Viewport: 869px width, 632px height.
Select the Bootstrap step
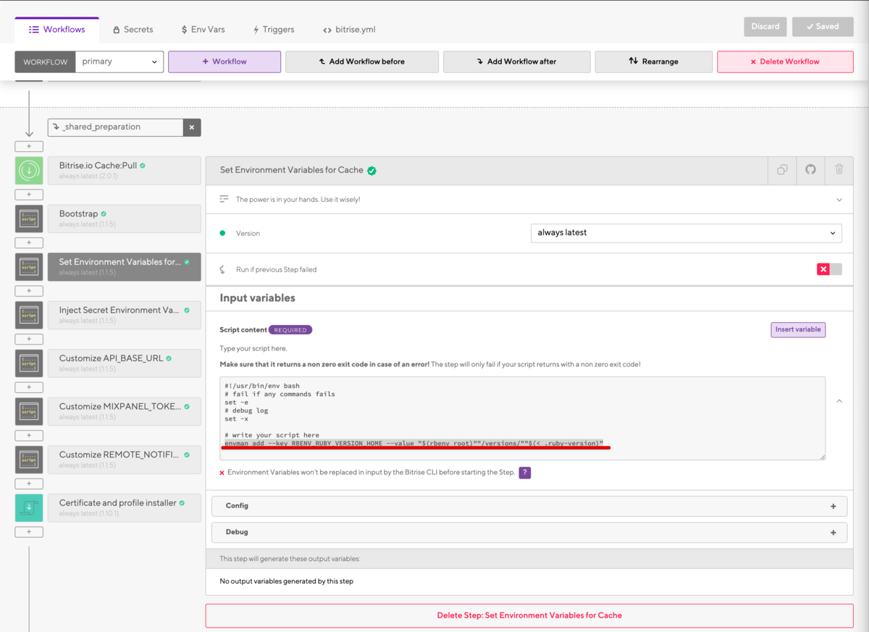(x=125, y=219)
